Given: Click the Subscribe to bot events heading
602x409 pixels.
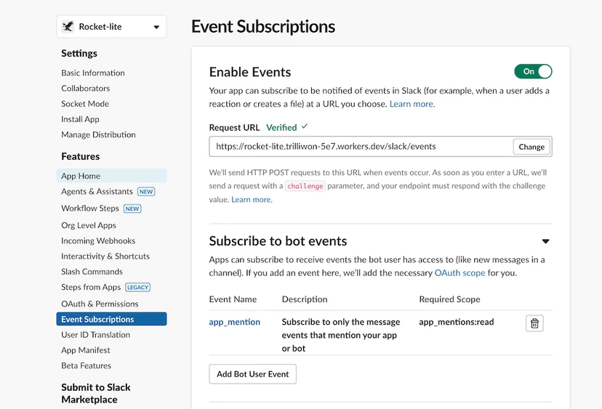Looking at the screenshot, I should [x=278, y=241].
